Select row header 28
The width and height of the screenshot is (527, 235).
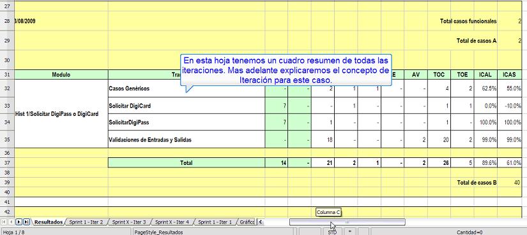click(x=7, y=21)
